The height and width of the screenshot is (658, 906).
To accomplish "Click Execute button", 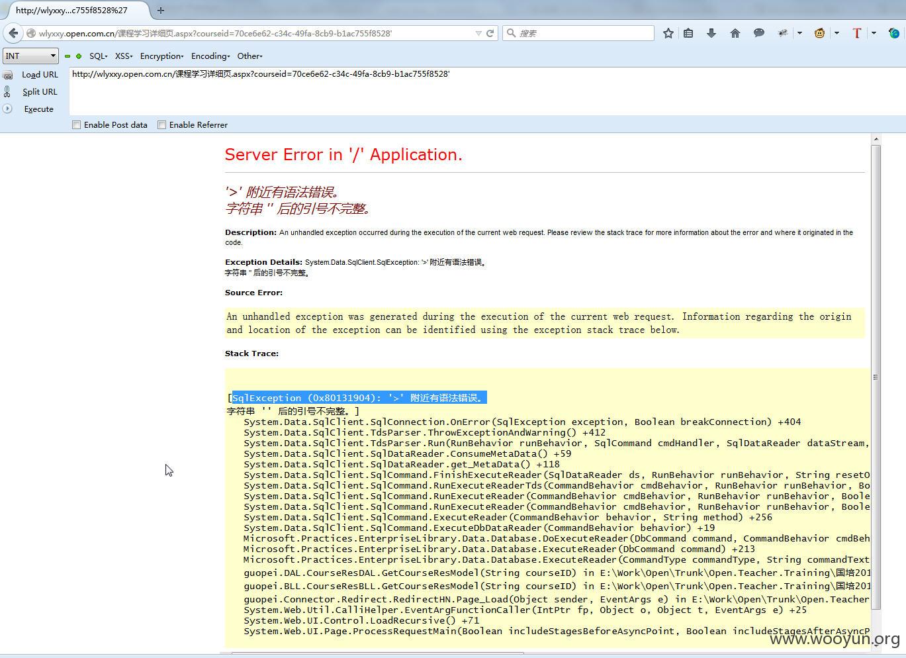I will coord(39,109).
